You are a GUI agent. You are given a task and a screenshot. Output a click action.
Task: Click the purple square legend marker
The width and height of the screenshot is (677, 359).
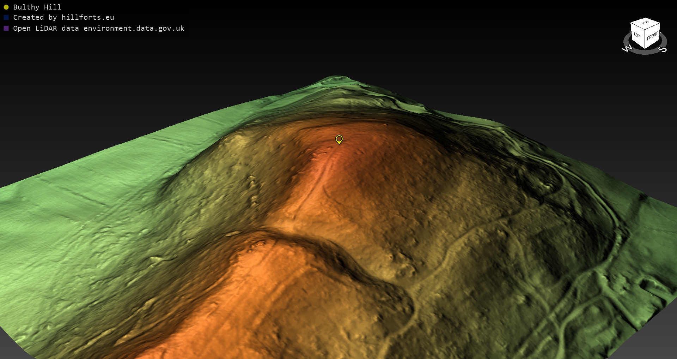(6, 28)
